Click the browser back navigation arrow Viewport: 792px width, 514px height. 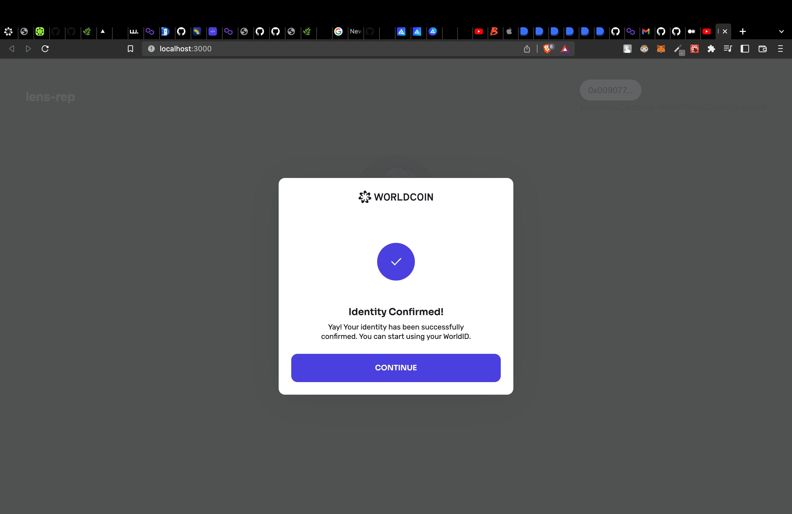(x=12, y=48)
